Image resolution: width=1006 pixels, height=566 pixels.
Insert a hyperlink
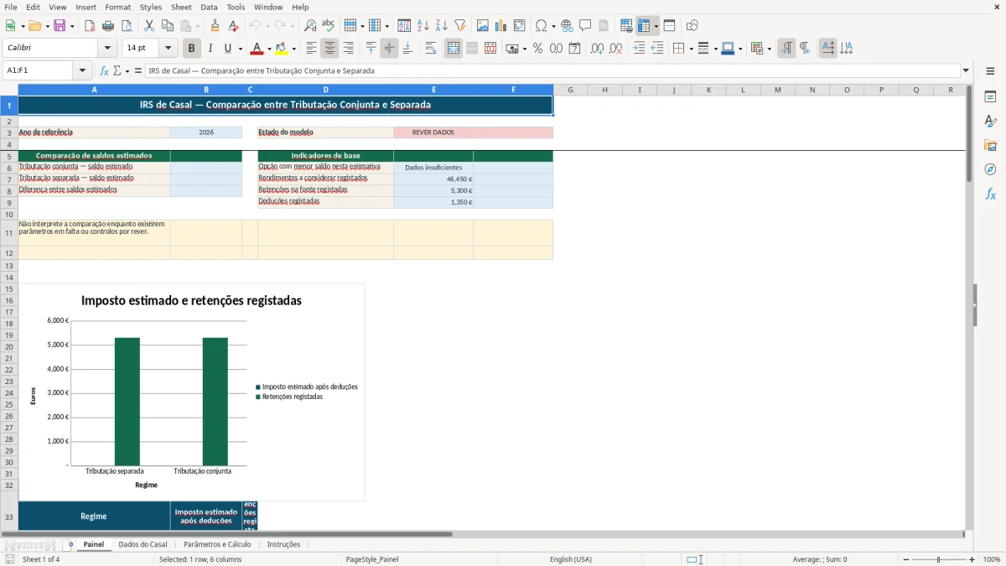point(567,26)
